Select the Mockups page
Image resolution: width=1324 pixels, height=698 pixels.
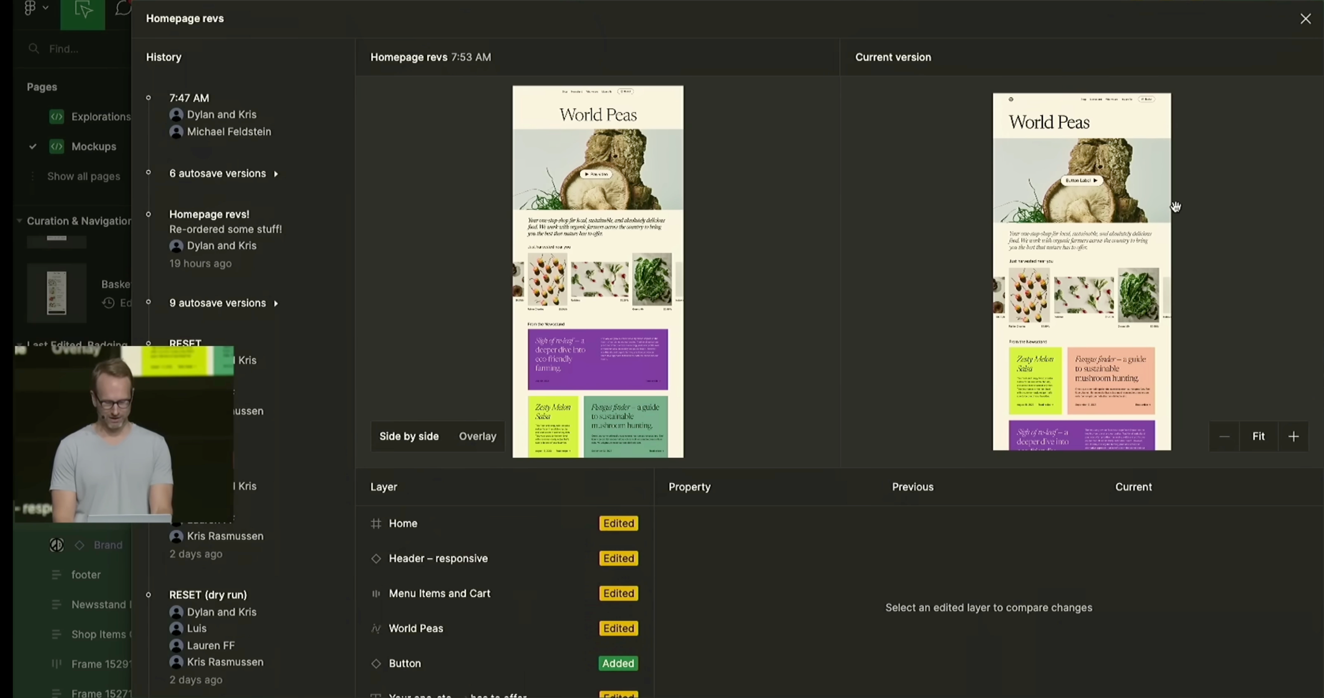(x=94, y=146)
